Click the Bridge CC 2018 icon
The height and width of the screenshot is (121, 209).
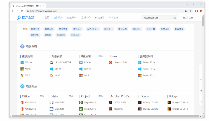169,109
